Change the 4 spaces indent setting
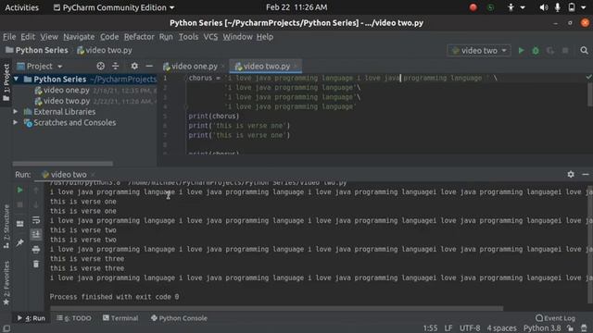593x333 pixels. [501, 328]
